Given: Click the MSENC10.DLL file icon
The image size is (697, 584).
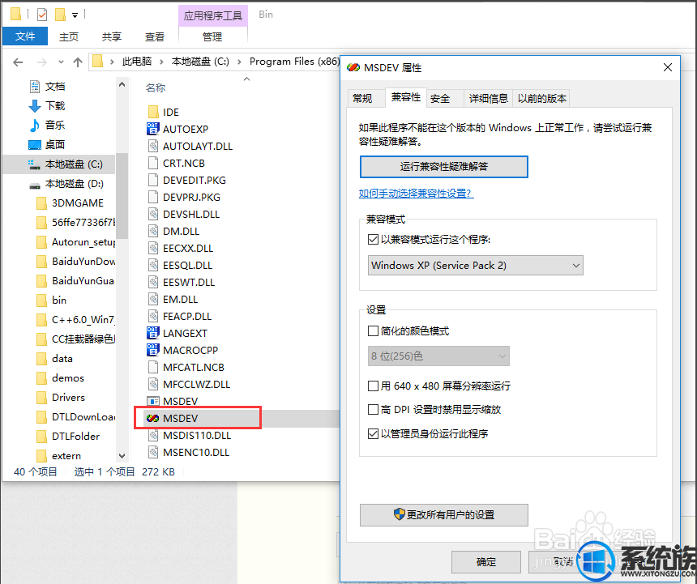Looking at the screenshot, I should (x=153, y=452).
